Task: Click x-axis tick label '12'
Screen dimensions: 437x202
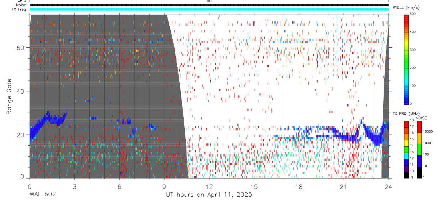Action: click(x=209, y=187)
